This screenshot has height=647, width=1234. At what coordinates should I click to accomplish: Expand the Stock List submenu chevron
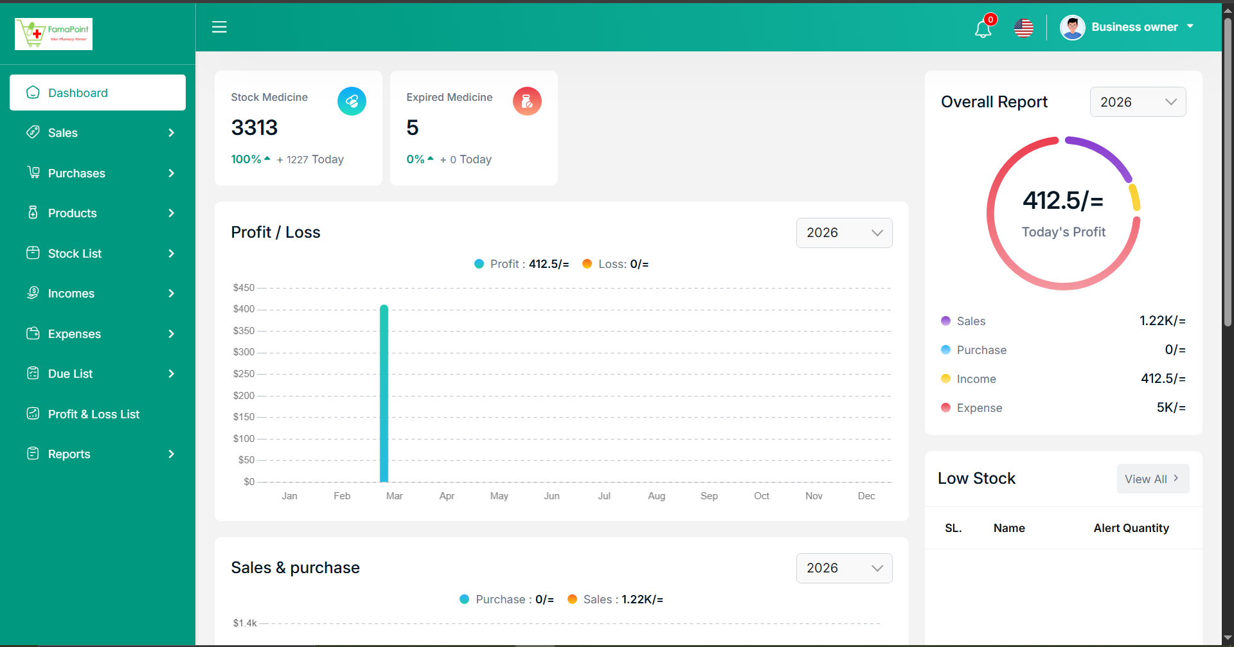[171, 253]
